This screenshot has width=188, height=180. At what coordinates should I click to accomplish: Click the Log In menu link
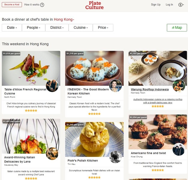[x=169, y=4]
